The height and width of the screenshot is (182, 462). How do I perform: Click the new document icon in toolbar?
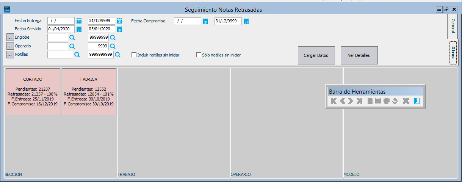[x=370, y=101]
